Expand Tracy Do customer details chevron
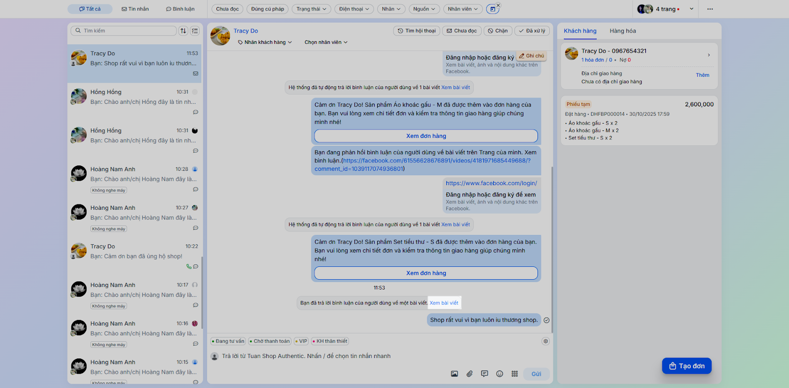Image resolution: width=789 pixels, height=388 pixels. coord(709,55)
